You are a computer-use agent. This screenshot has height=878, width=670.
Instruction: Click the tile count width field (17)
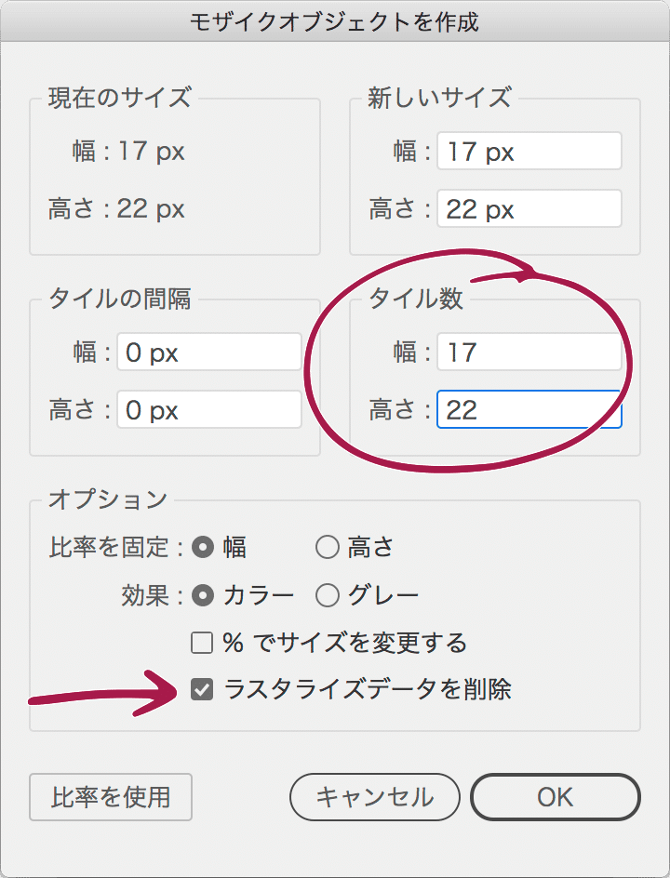tap(529, 353)
